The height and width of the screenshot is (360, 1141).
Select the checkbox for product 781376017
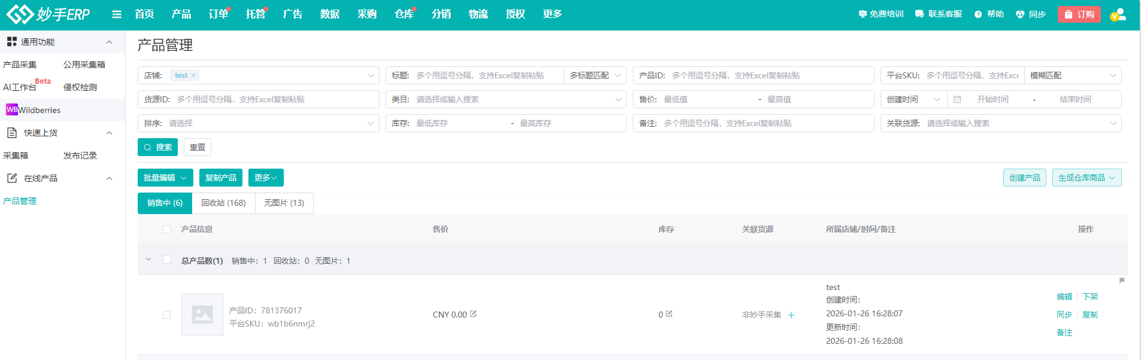(167, 315)
